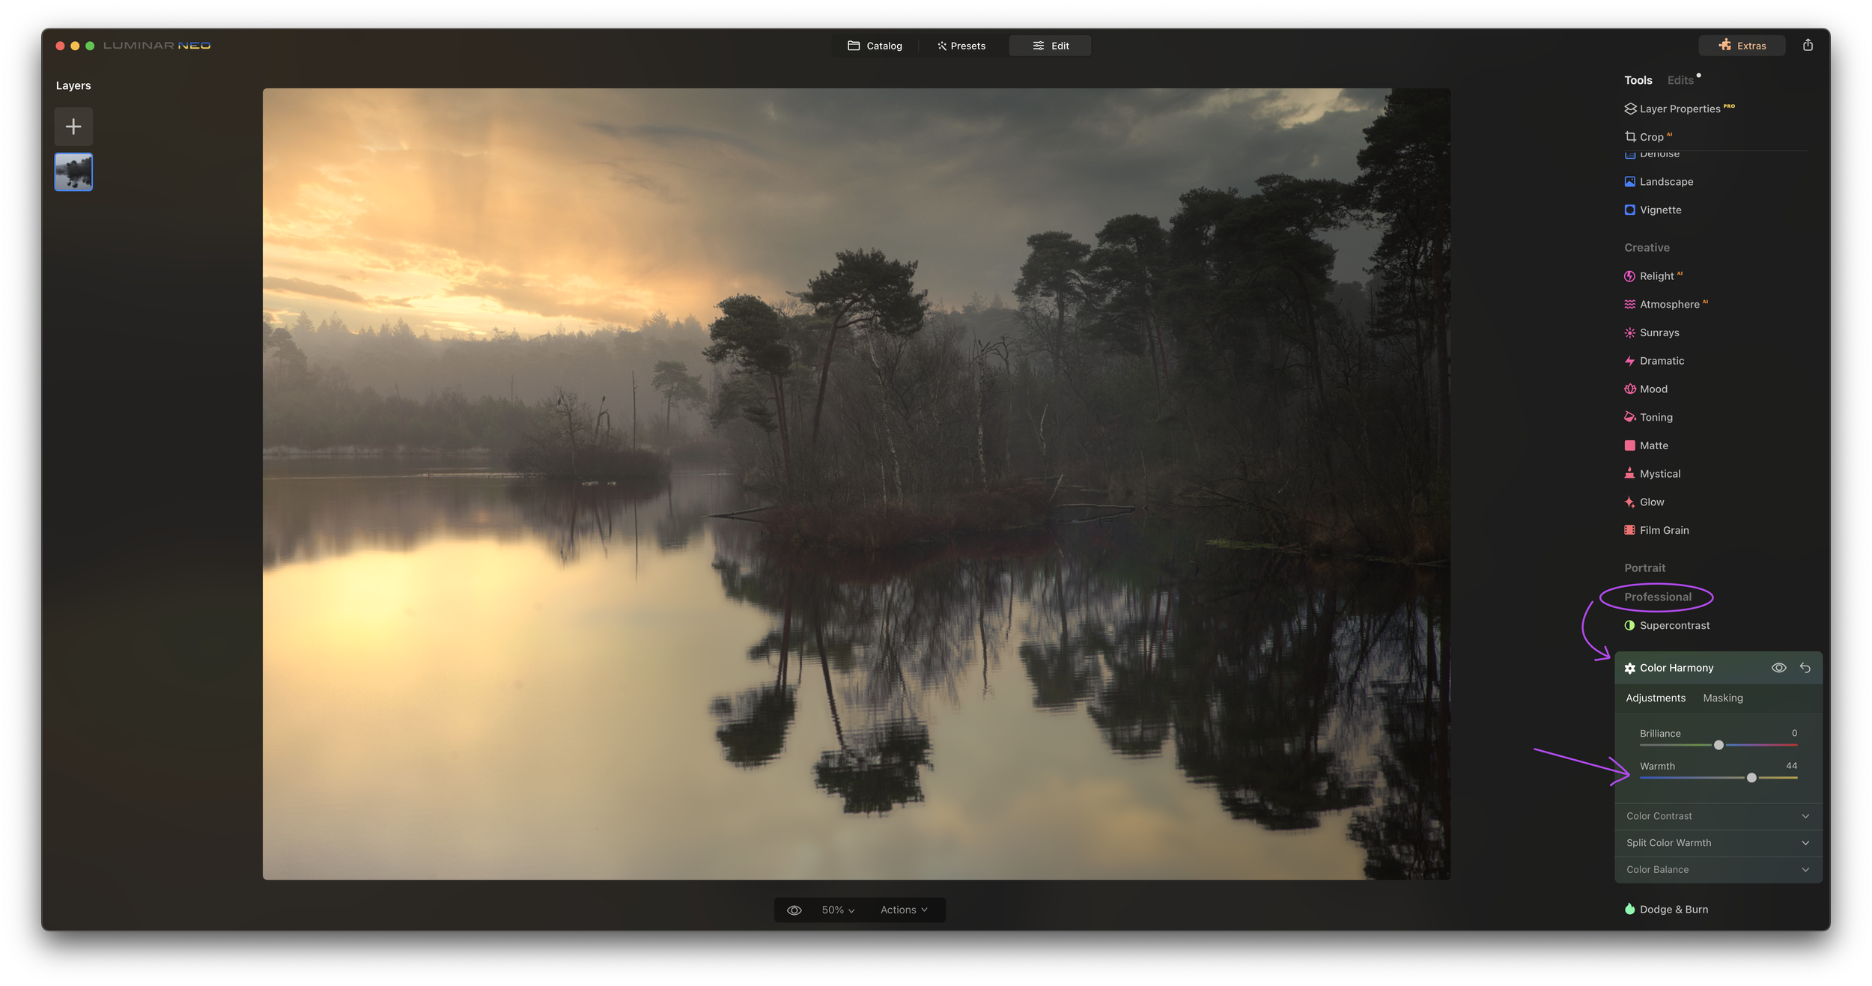Open the Actions dropdown menu
Image resolution: width=1872 pixels, height=986 pixels.
(x=904, y=910)
